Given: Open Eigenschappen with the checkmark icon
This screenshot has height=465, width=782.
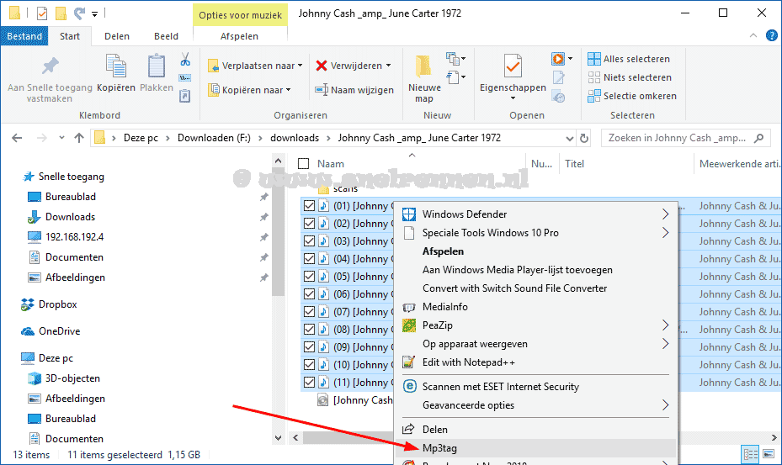Looking at the screenshot, I should click(513, 66).
